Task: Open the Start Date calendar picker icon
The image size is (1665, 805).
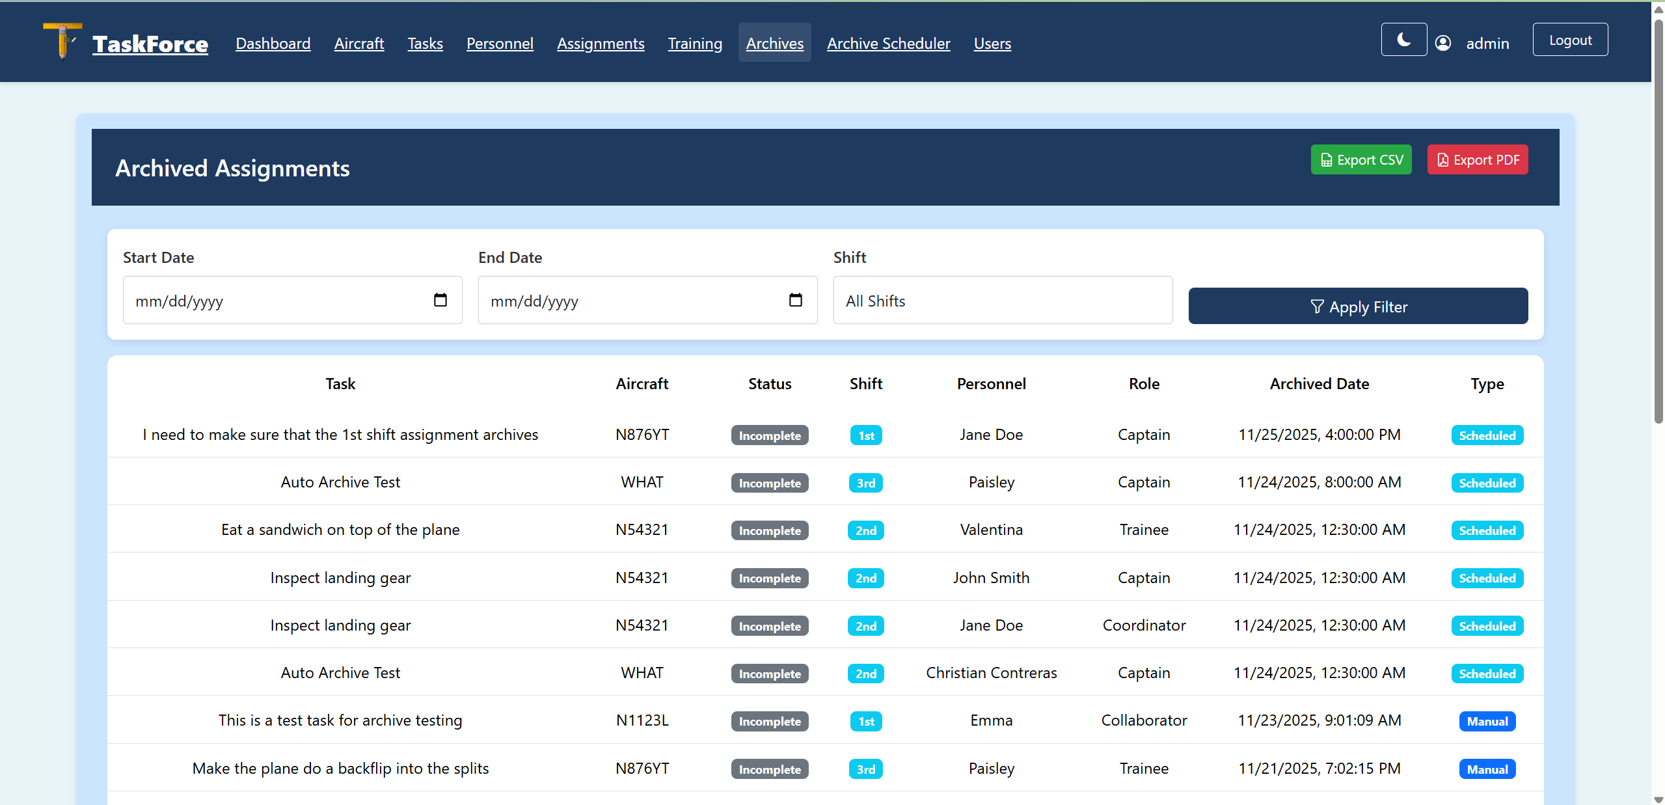Action: point(440,300)
